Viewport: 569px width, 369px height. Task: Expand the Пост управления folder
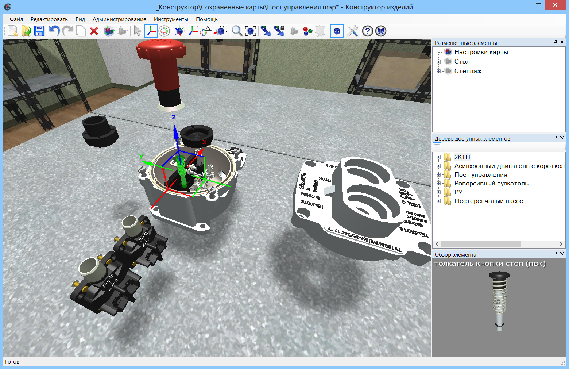(x=438, y=175)
